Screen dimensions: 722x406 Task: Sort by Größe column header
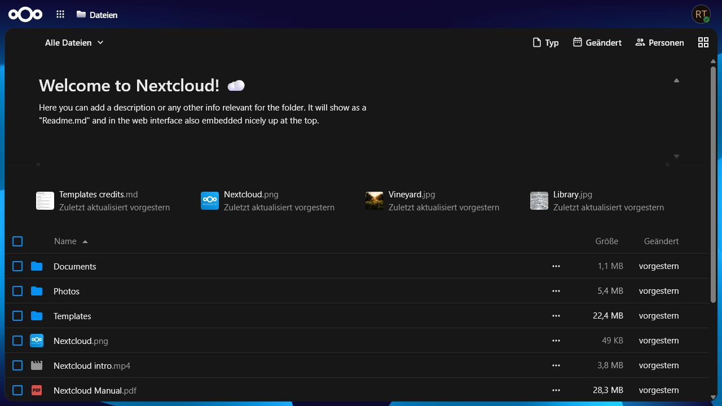point(607,241)
